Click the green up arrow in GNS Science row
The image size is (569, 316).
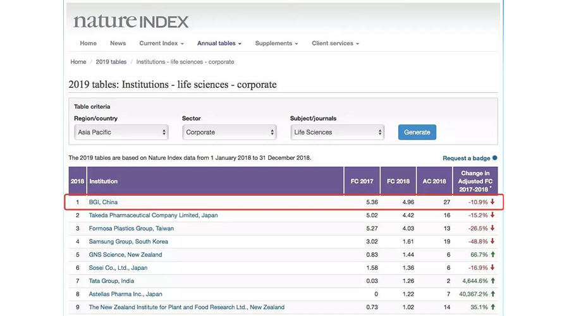point(493,254)
